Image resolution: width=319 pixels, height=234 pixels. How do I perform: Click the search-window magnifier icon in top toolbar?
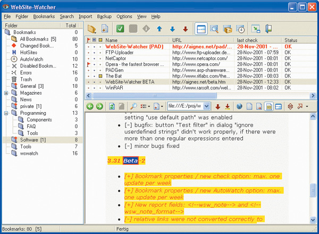click(214, 29)
